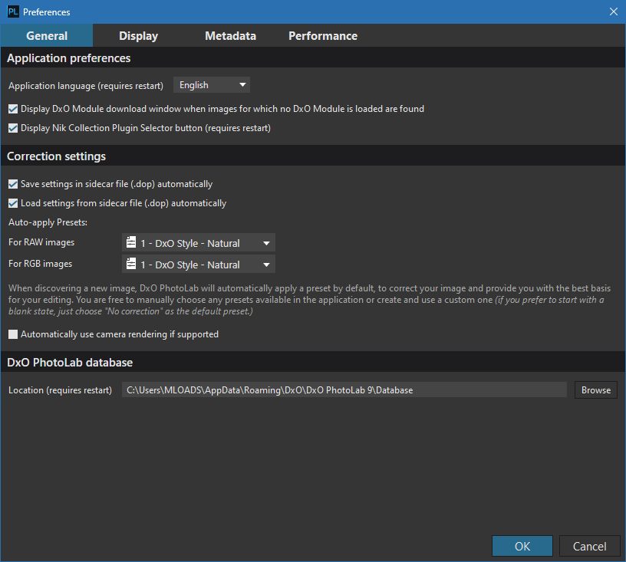Click Cancel to discard preference changes
This screenshot has width=626, height=562.
(590, 546)
